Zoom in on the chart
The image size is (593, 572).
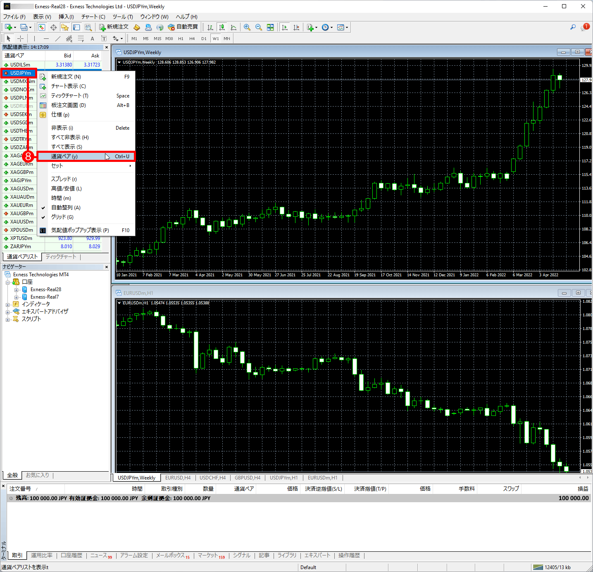point(247,27)
